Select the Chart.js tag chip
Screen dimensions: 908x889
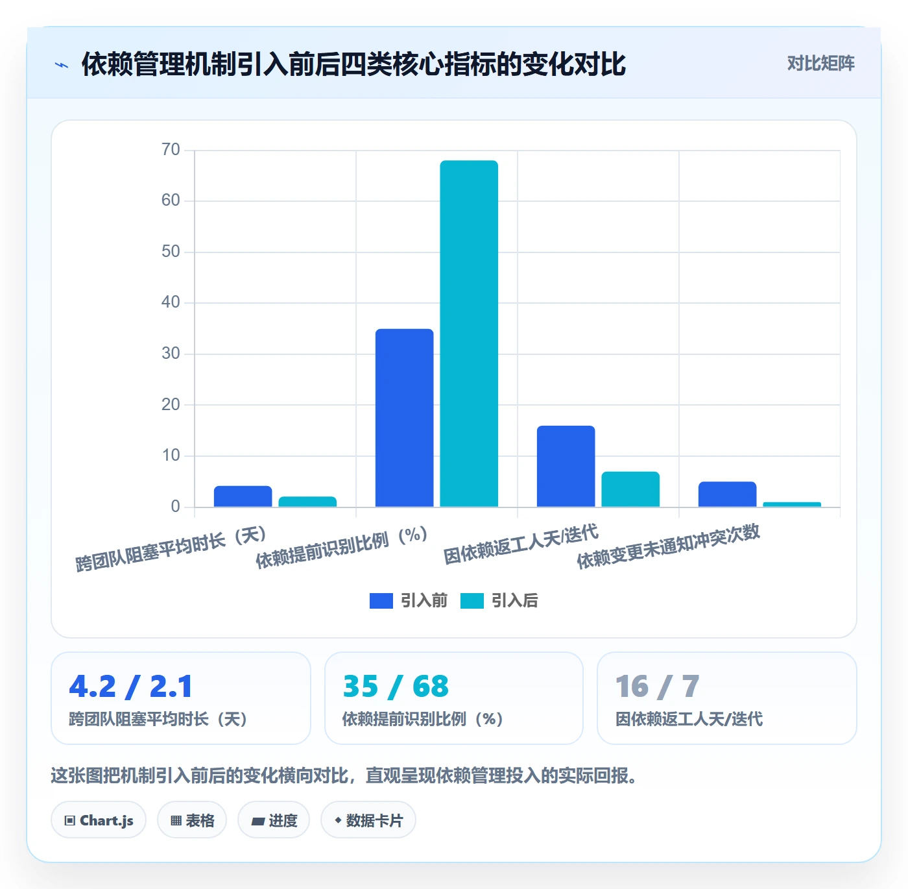click(x=99, y=820)
